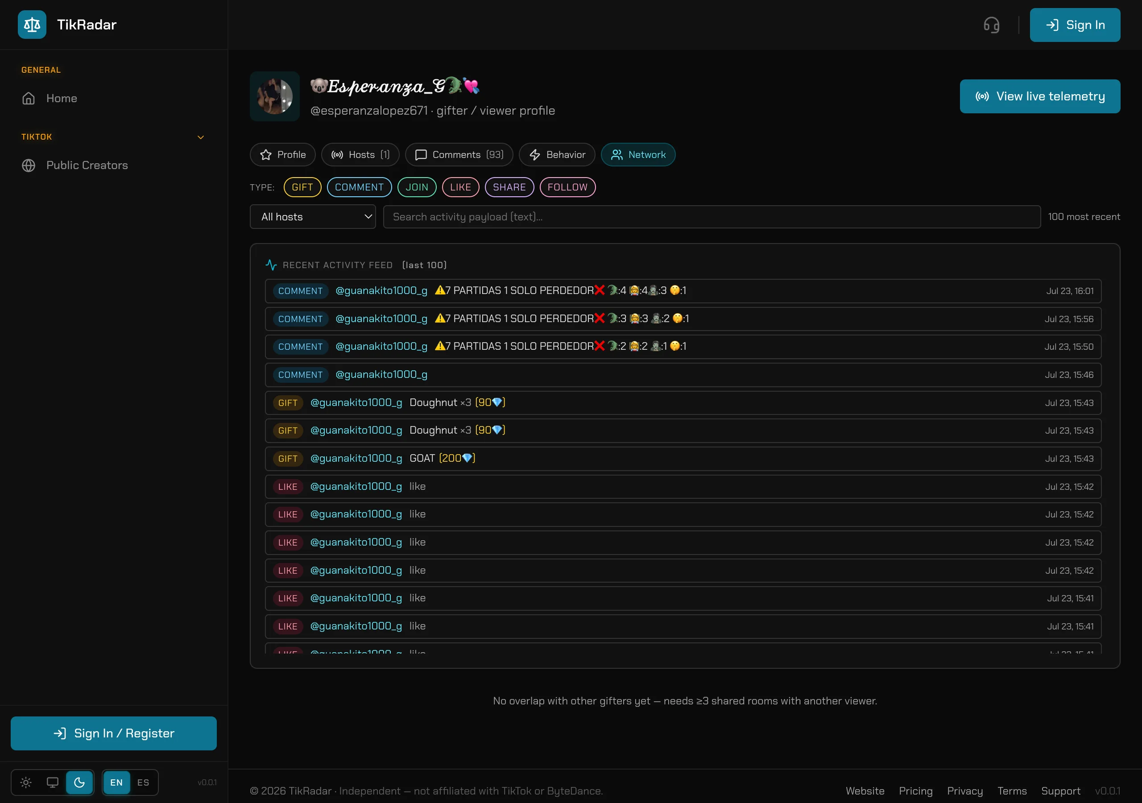1142x803 pixels.
Task: Click the GENERAL section heading
Action: point(41,70)
